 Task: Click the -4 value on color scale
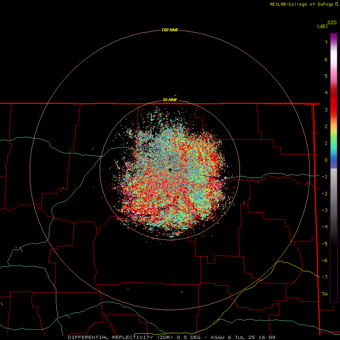[x=325, y=227]
